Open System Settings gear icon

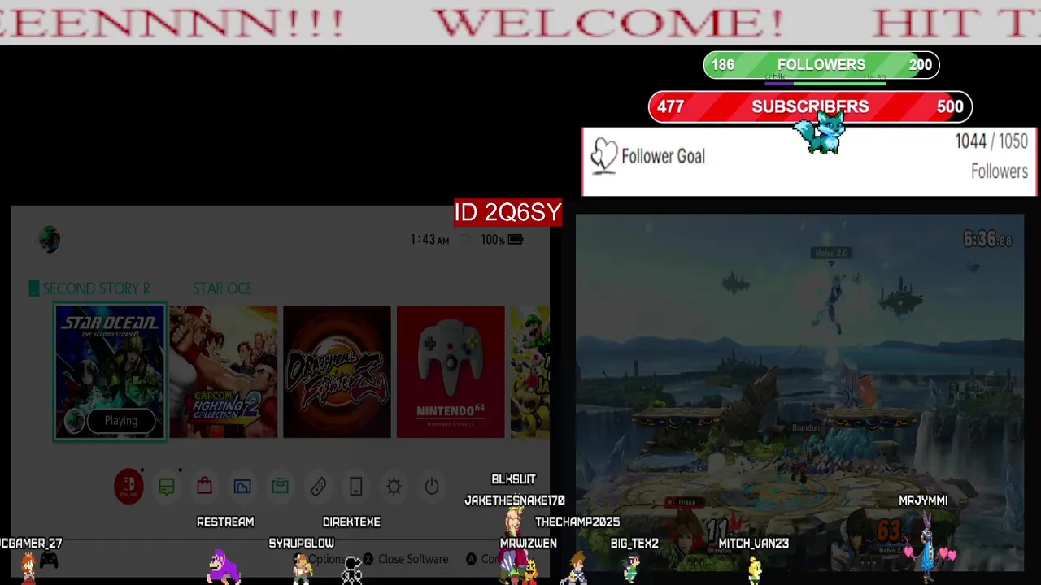coord(394,487)
